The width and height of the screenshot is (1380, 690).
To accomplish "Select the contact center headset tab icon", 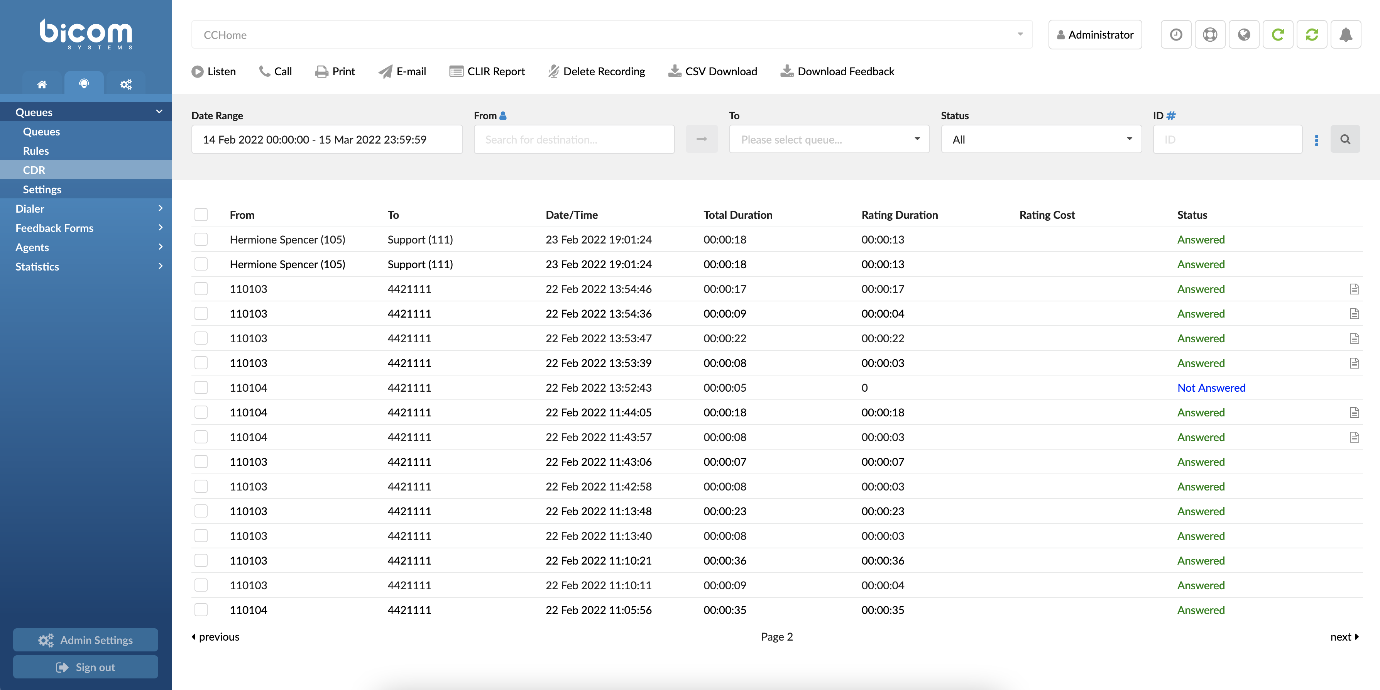I will tap(84, 83).
